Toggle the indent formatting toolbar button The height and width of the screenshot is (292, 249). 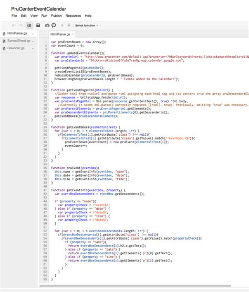pos(29,25)
